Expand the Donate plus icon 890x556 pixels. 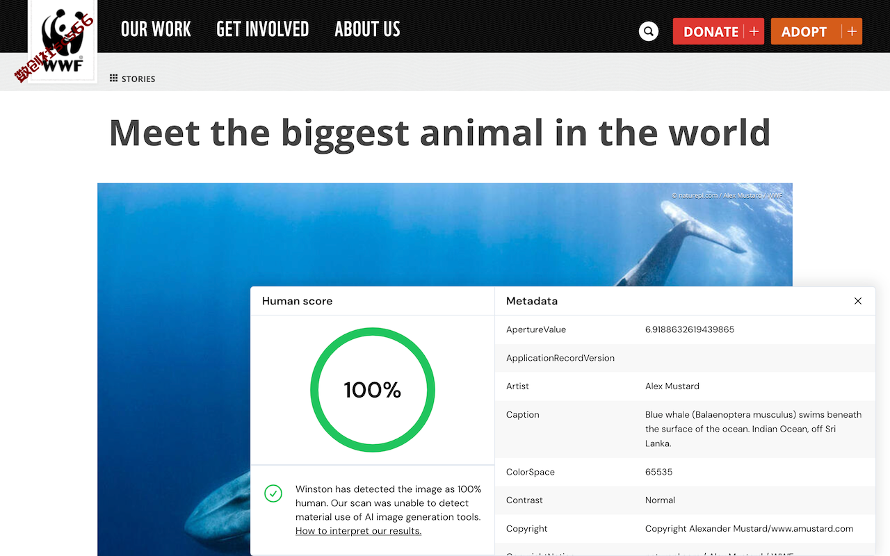tap(754, 31)
